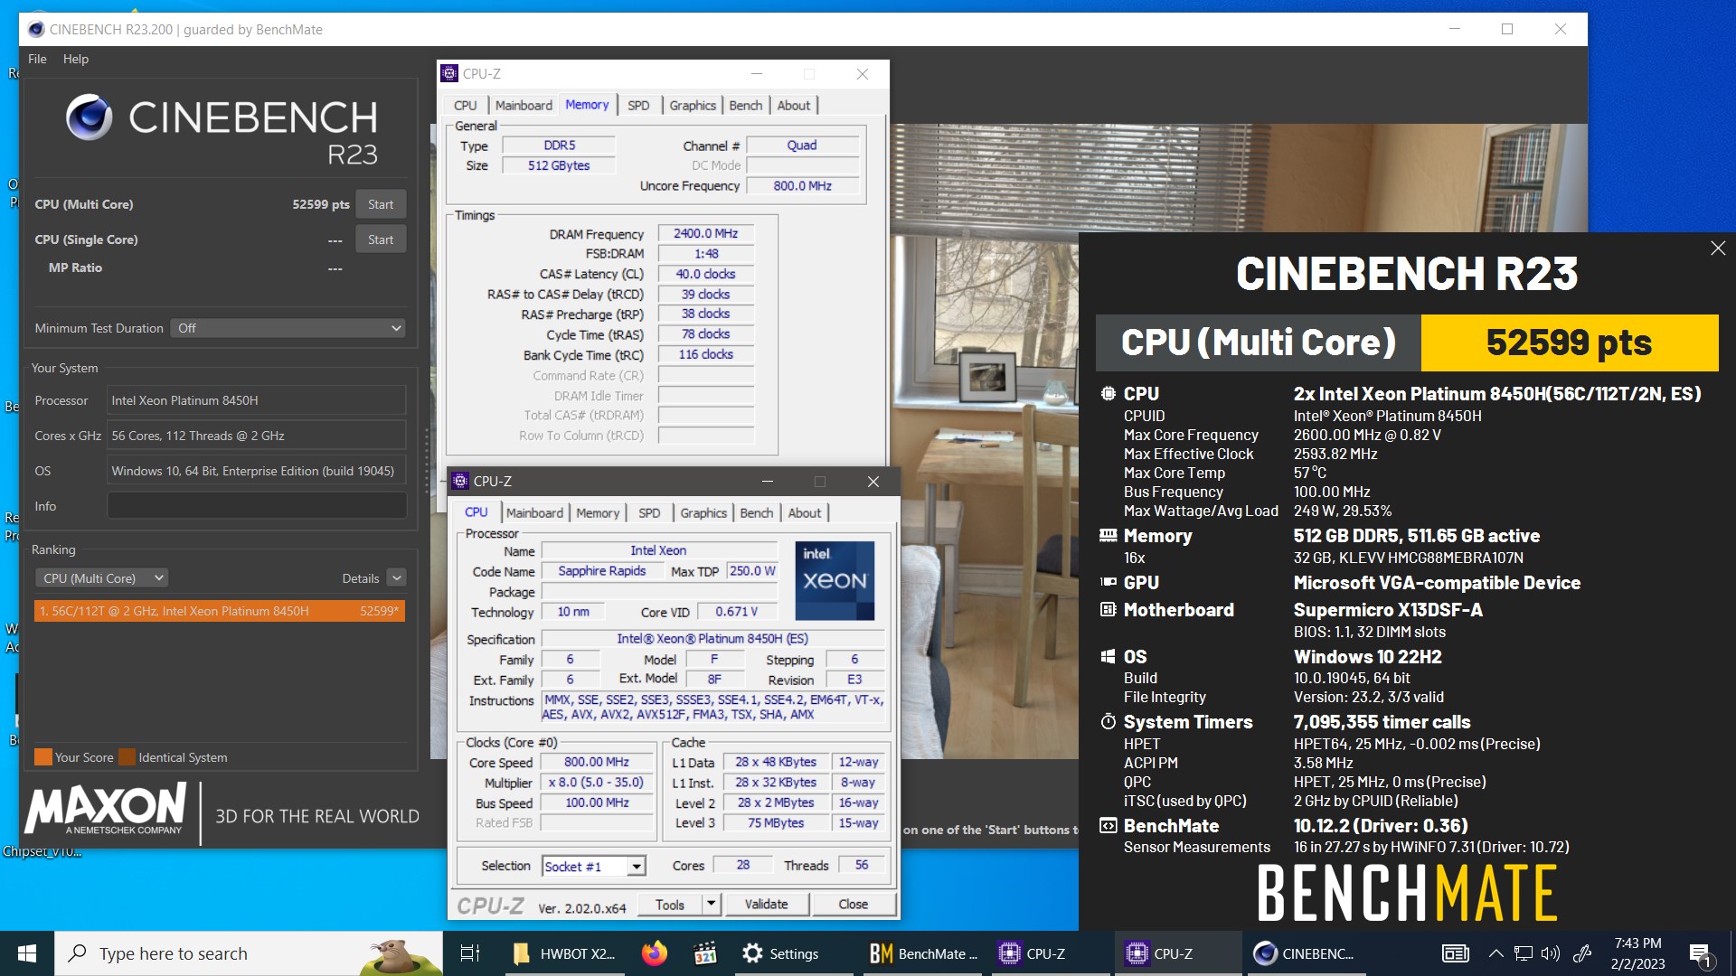
Task: Show hidden system tray icons
Action: pyautogui.click(x=1495, y=953)
